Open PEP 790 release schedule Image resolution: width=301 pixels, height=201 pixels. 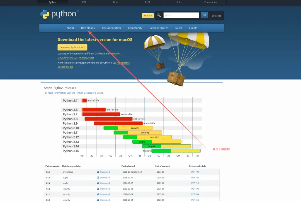[x=195, y=172]
